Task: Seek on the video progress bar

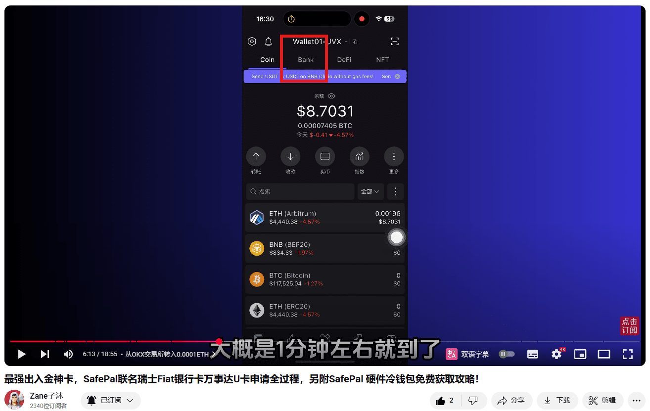Action: (x=325, y=341)
